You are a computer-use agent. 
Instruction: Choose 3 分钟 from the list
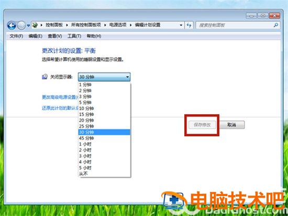pyautogui.click(x=104, y=96)
